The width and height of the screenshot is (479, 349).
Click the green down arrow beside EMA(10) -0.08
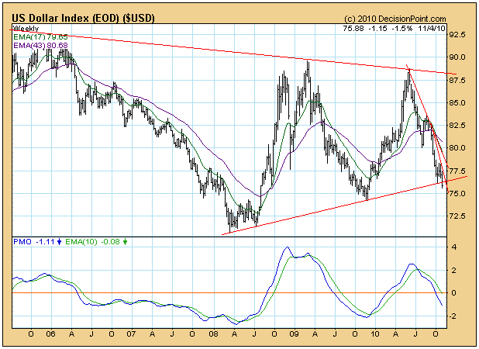tap(126, 243)
